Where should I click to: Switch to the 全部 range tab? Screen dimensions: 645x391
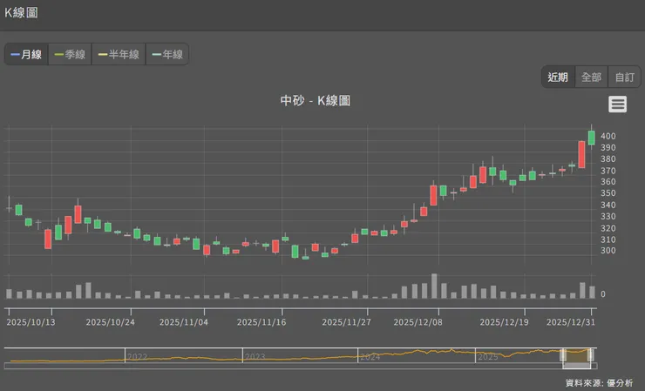591,77
